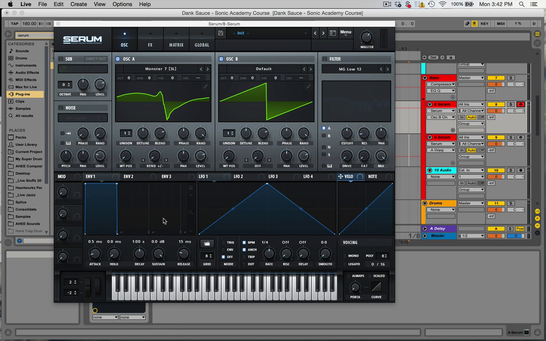The width and height of the screenshot is (546, 341).
Task: Toggle filter routing for oscillator B
Action: click(x=324, y=136)
